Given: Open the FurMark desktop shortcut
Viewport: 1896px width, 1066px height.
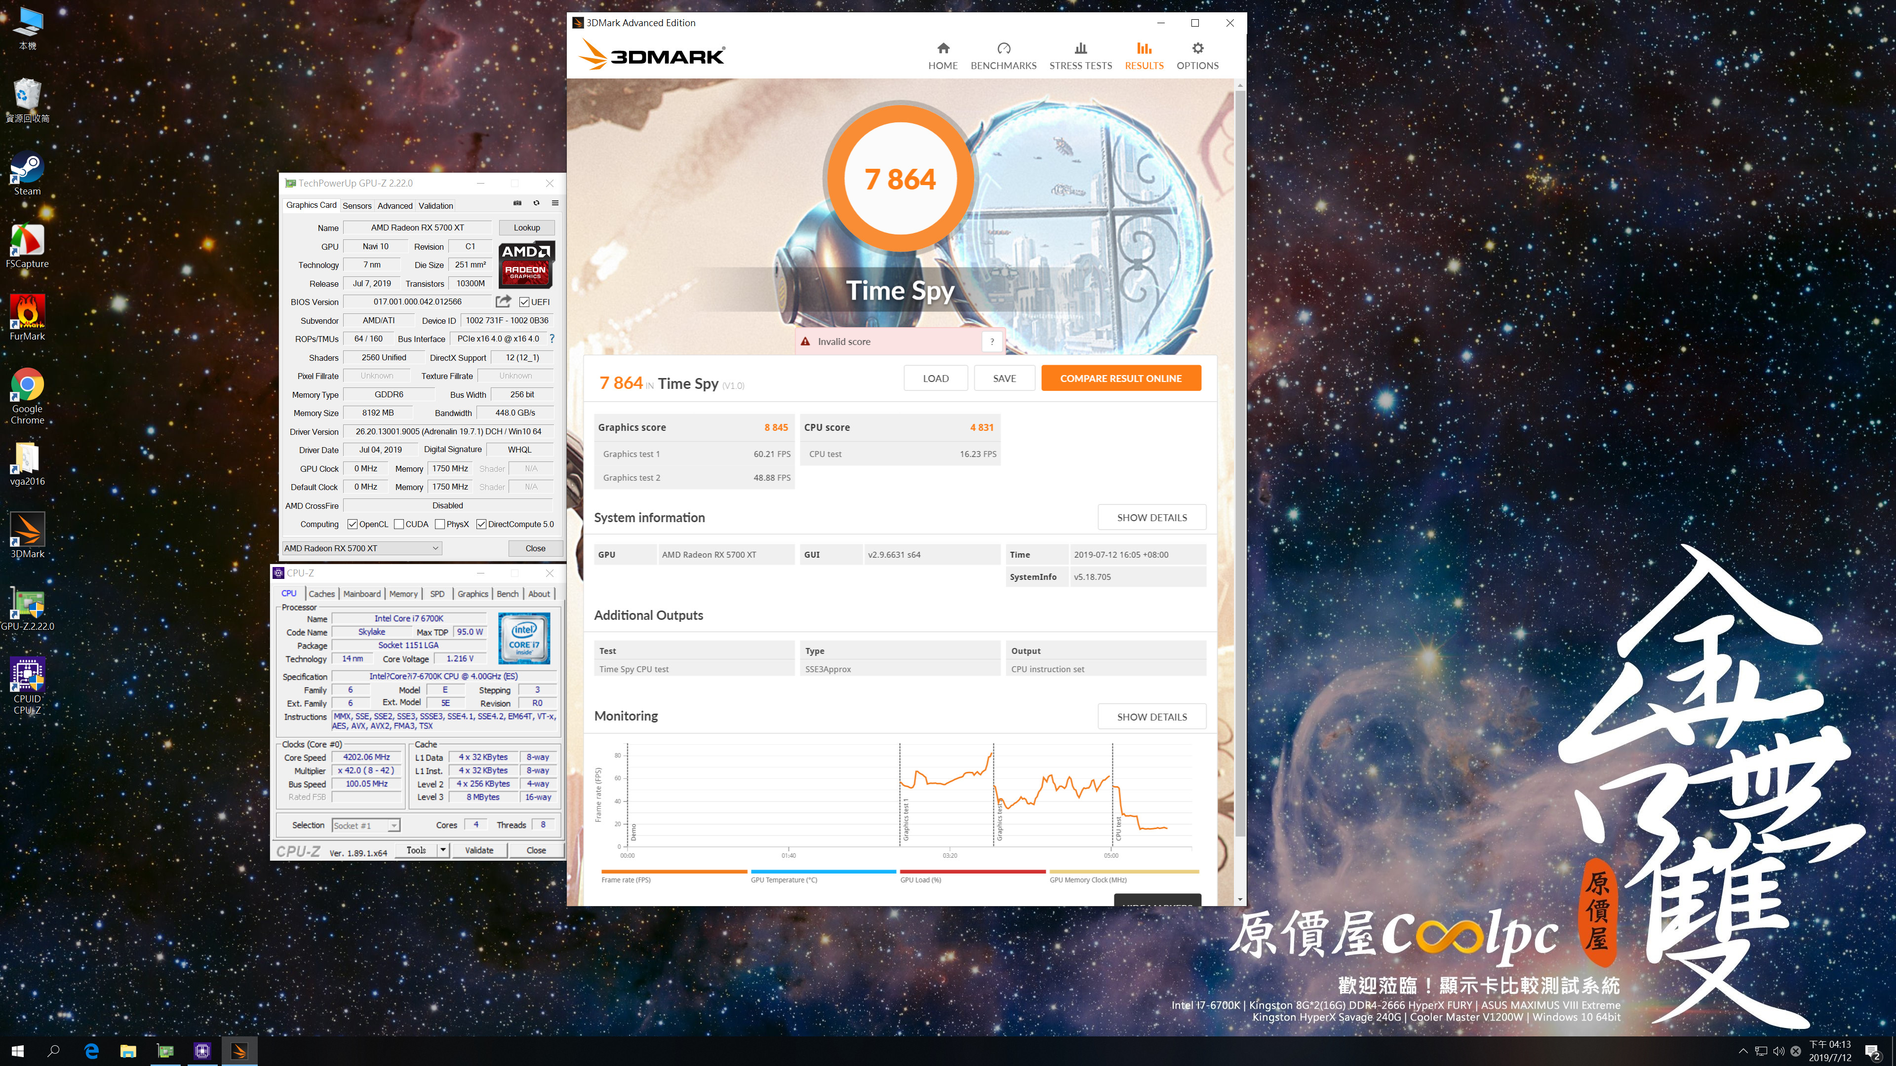Looking at the screenshot, I should [27, 318].
